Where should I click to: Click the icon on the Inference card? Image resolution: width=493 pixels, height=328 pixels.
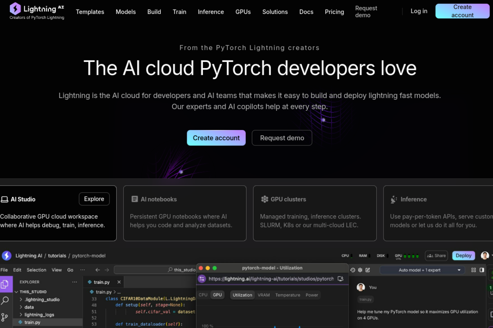click(394, 199)
